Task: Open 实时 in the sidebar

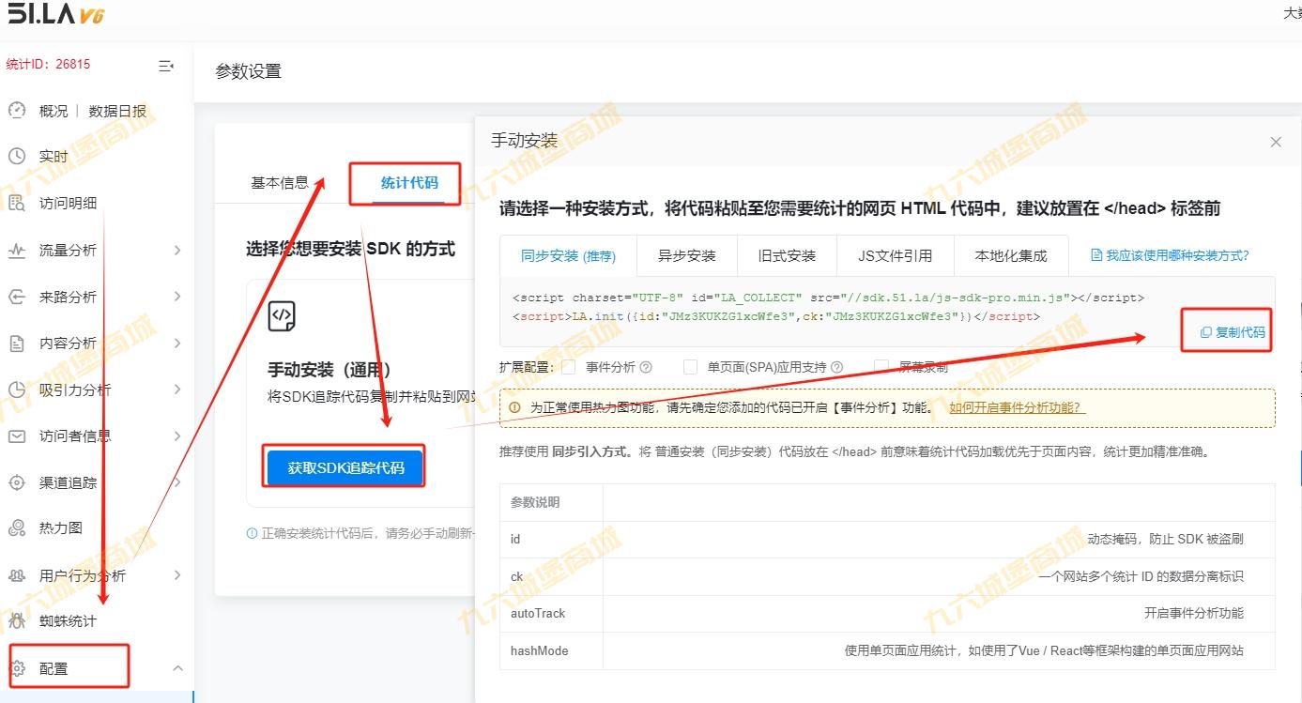Action: coord(54,157)
